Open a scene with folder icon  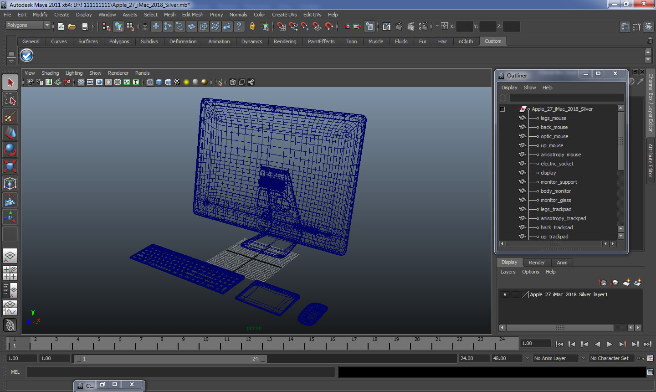72,26
